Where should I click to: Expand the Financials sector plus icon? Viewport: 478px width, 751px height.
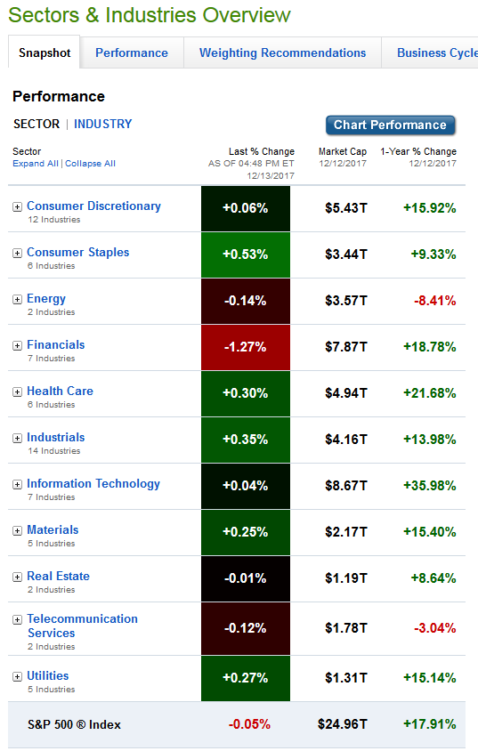point(17,346)
